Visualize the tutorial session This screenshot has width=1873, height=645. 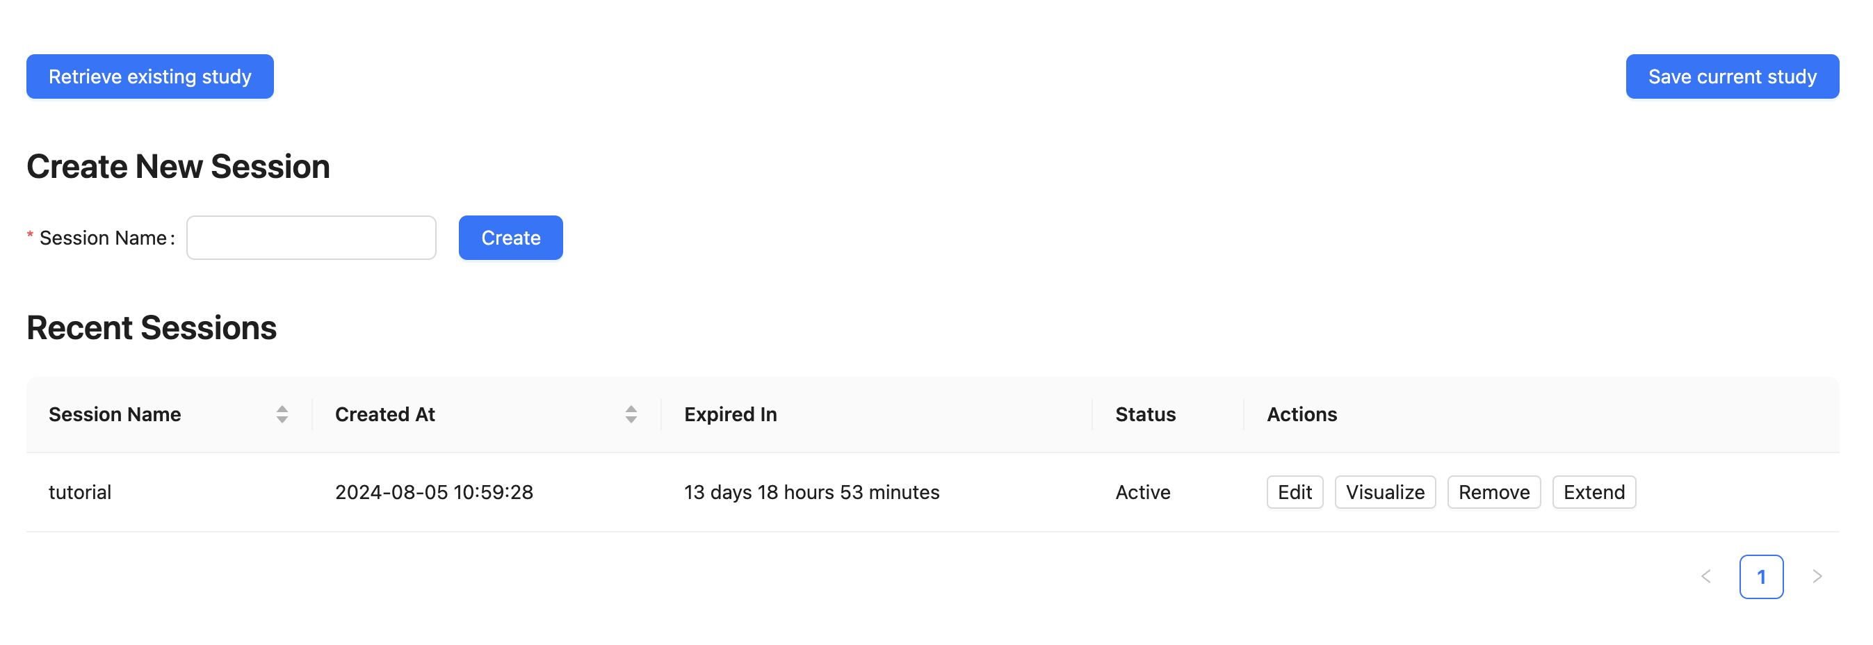[x=1384, y=492]
